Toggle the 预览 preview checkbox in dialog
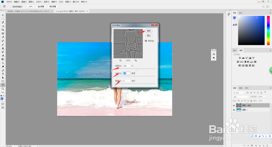Screen dimensions: 272x147 (x=146, y=41)
